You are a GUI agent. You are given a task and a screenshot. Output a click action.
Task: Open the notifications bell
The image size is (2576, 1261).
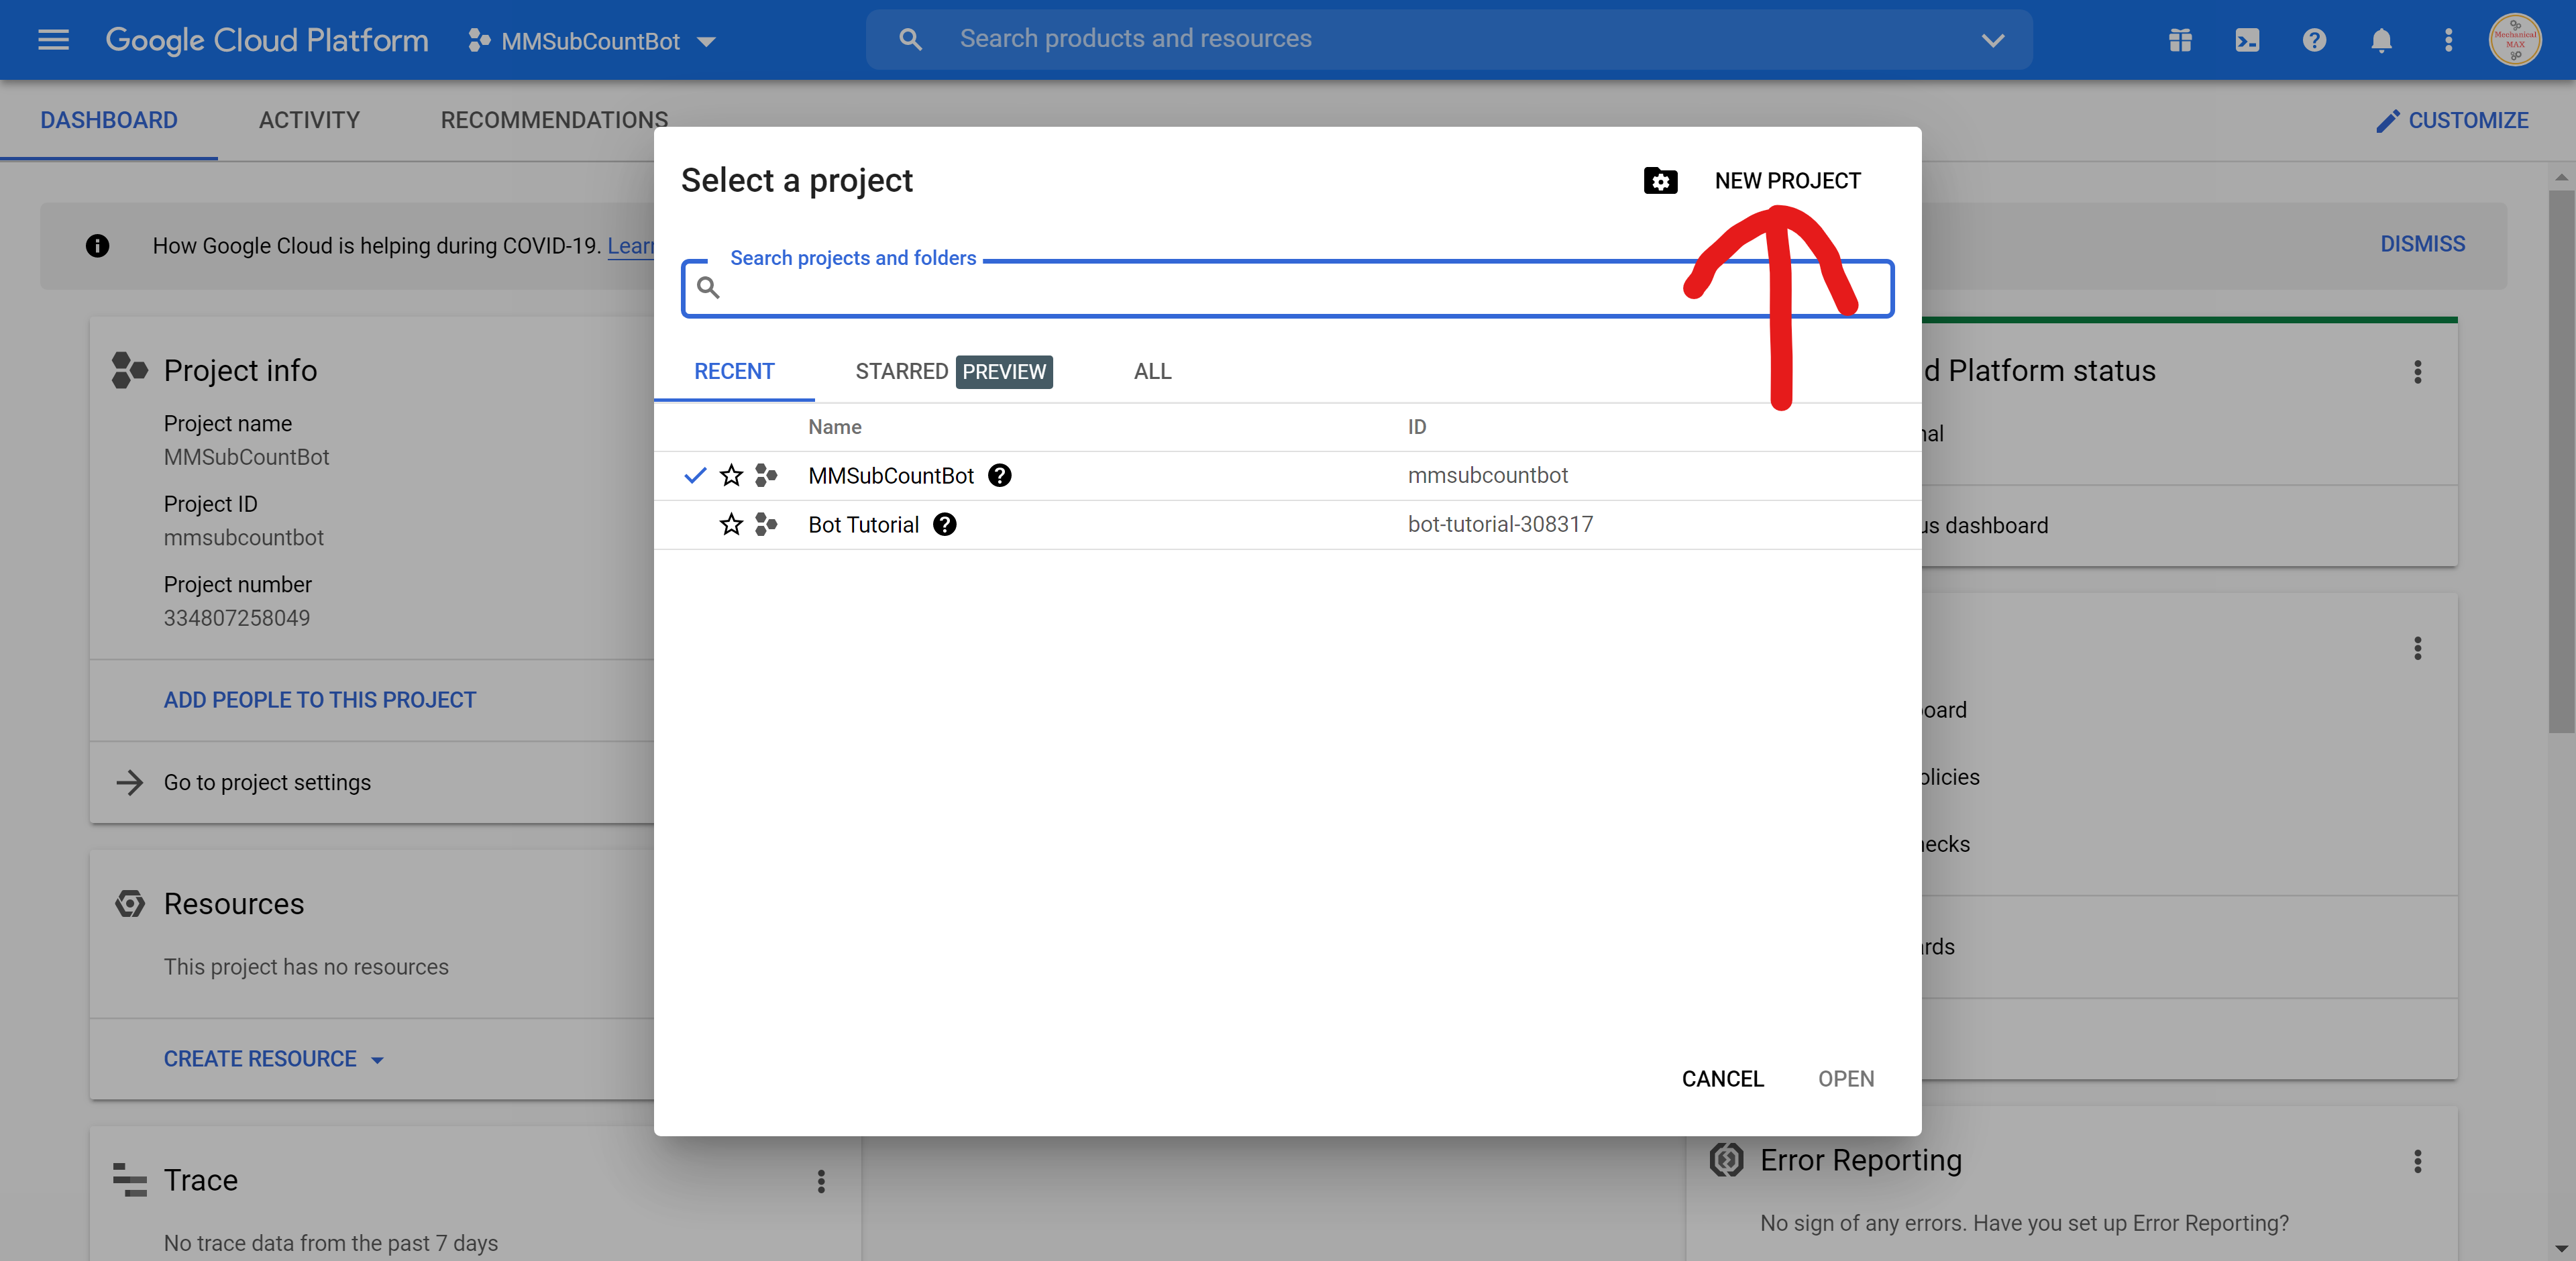coord(2381,40)
